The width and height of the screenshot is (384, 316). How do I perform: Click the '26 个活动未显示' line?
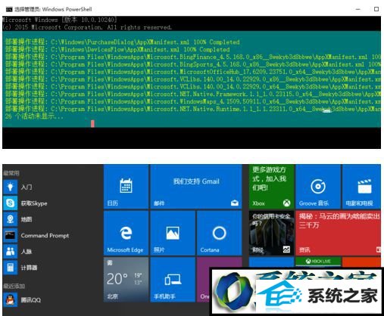tap(34, 116)
